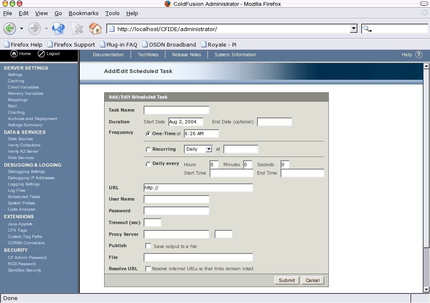Click the Stop loading icon

[77, 29]
